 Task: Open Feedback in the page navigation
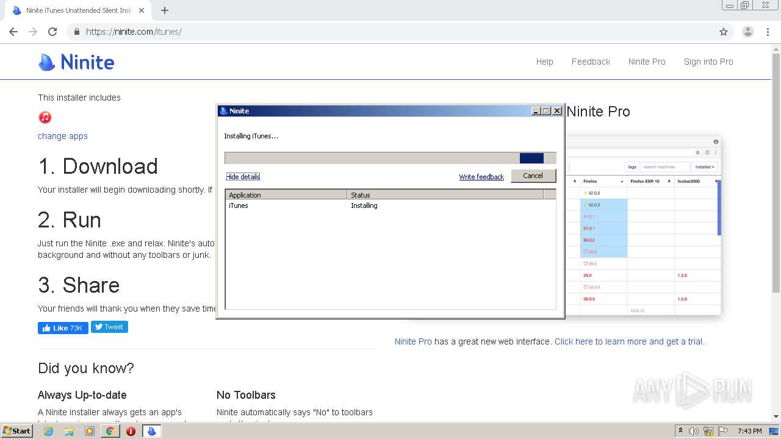[591, 62]
